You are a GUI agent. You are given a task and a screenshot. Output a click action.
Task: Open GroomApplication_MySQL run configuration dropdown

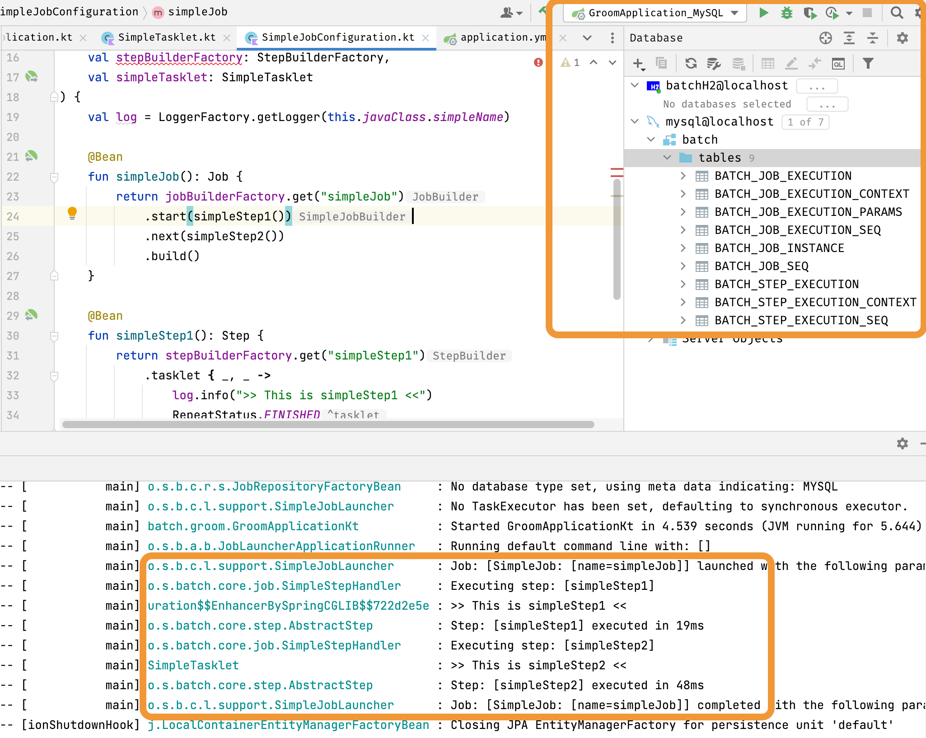tap(735, 13)
